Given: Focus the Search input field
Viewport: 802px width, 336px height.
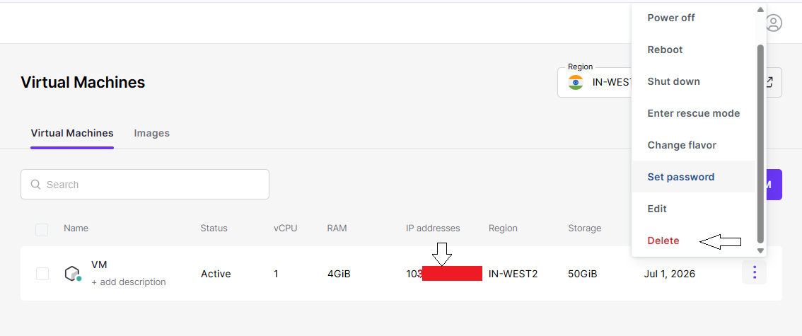Looking at the screenshot, I should click(145, 184).
